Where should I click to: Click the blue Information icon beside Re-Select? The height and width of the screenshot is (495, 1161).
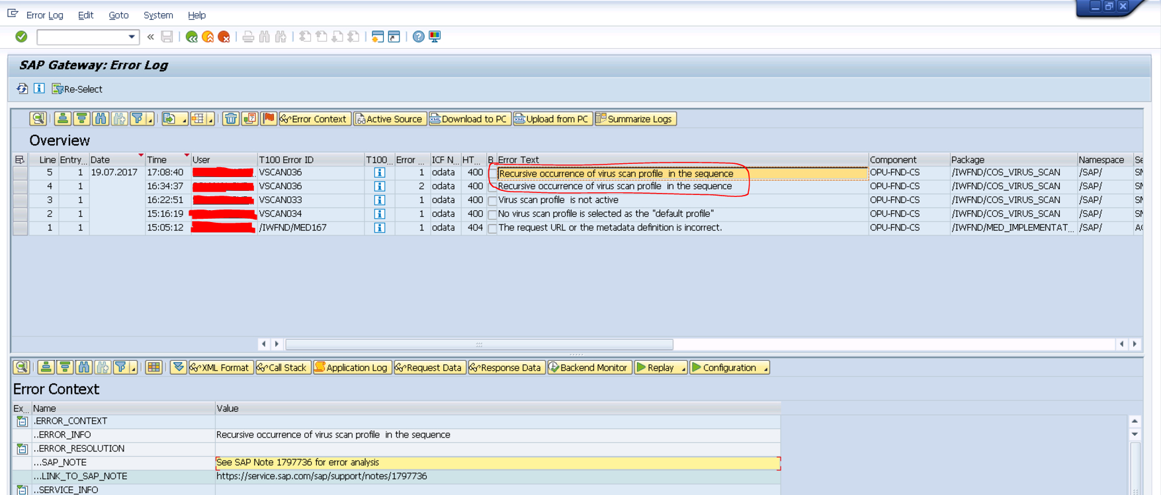[39, 89]
